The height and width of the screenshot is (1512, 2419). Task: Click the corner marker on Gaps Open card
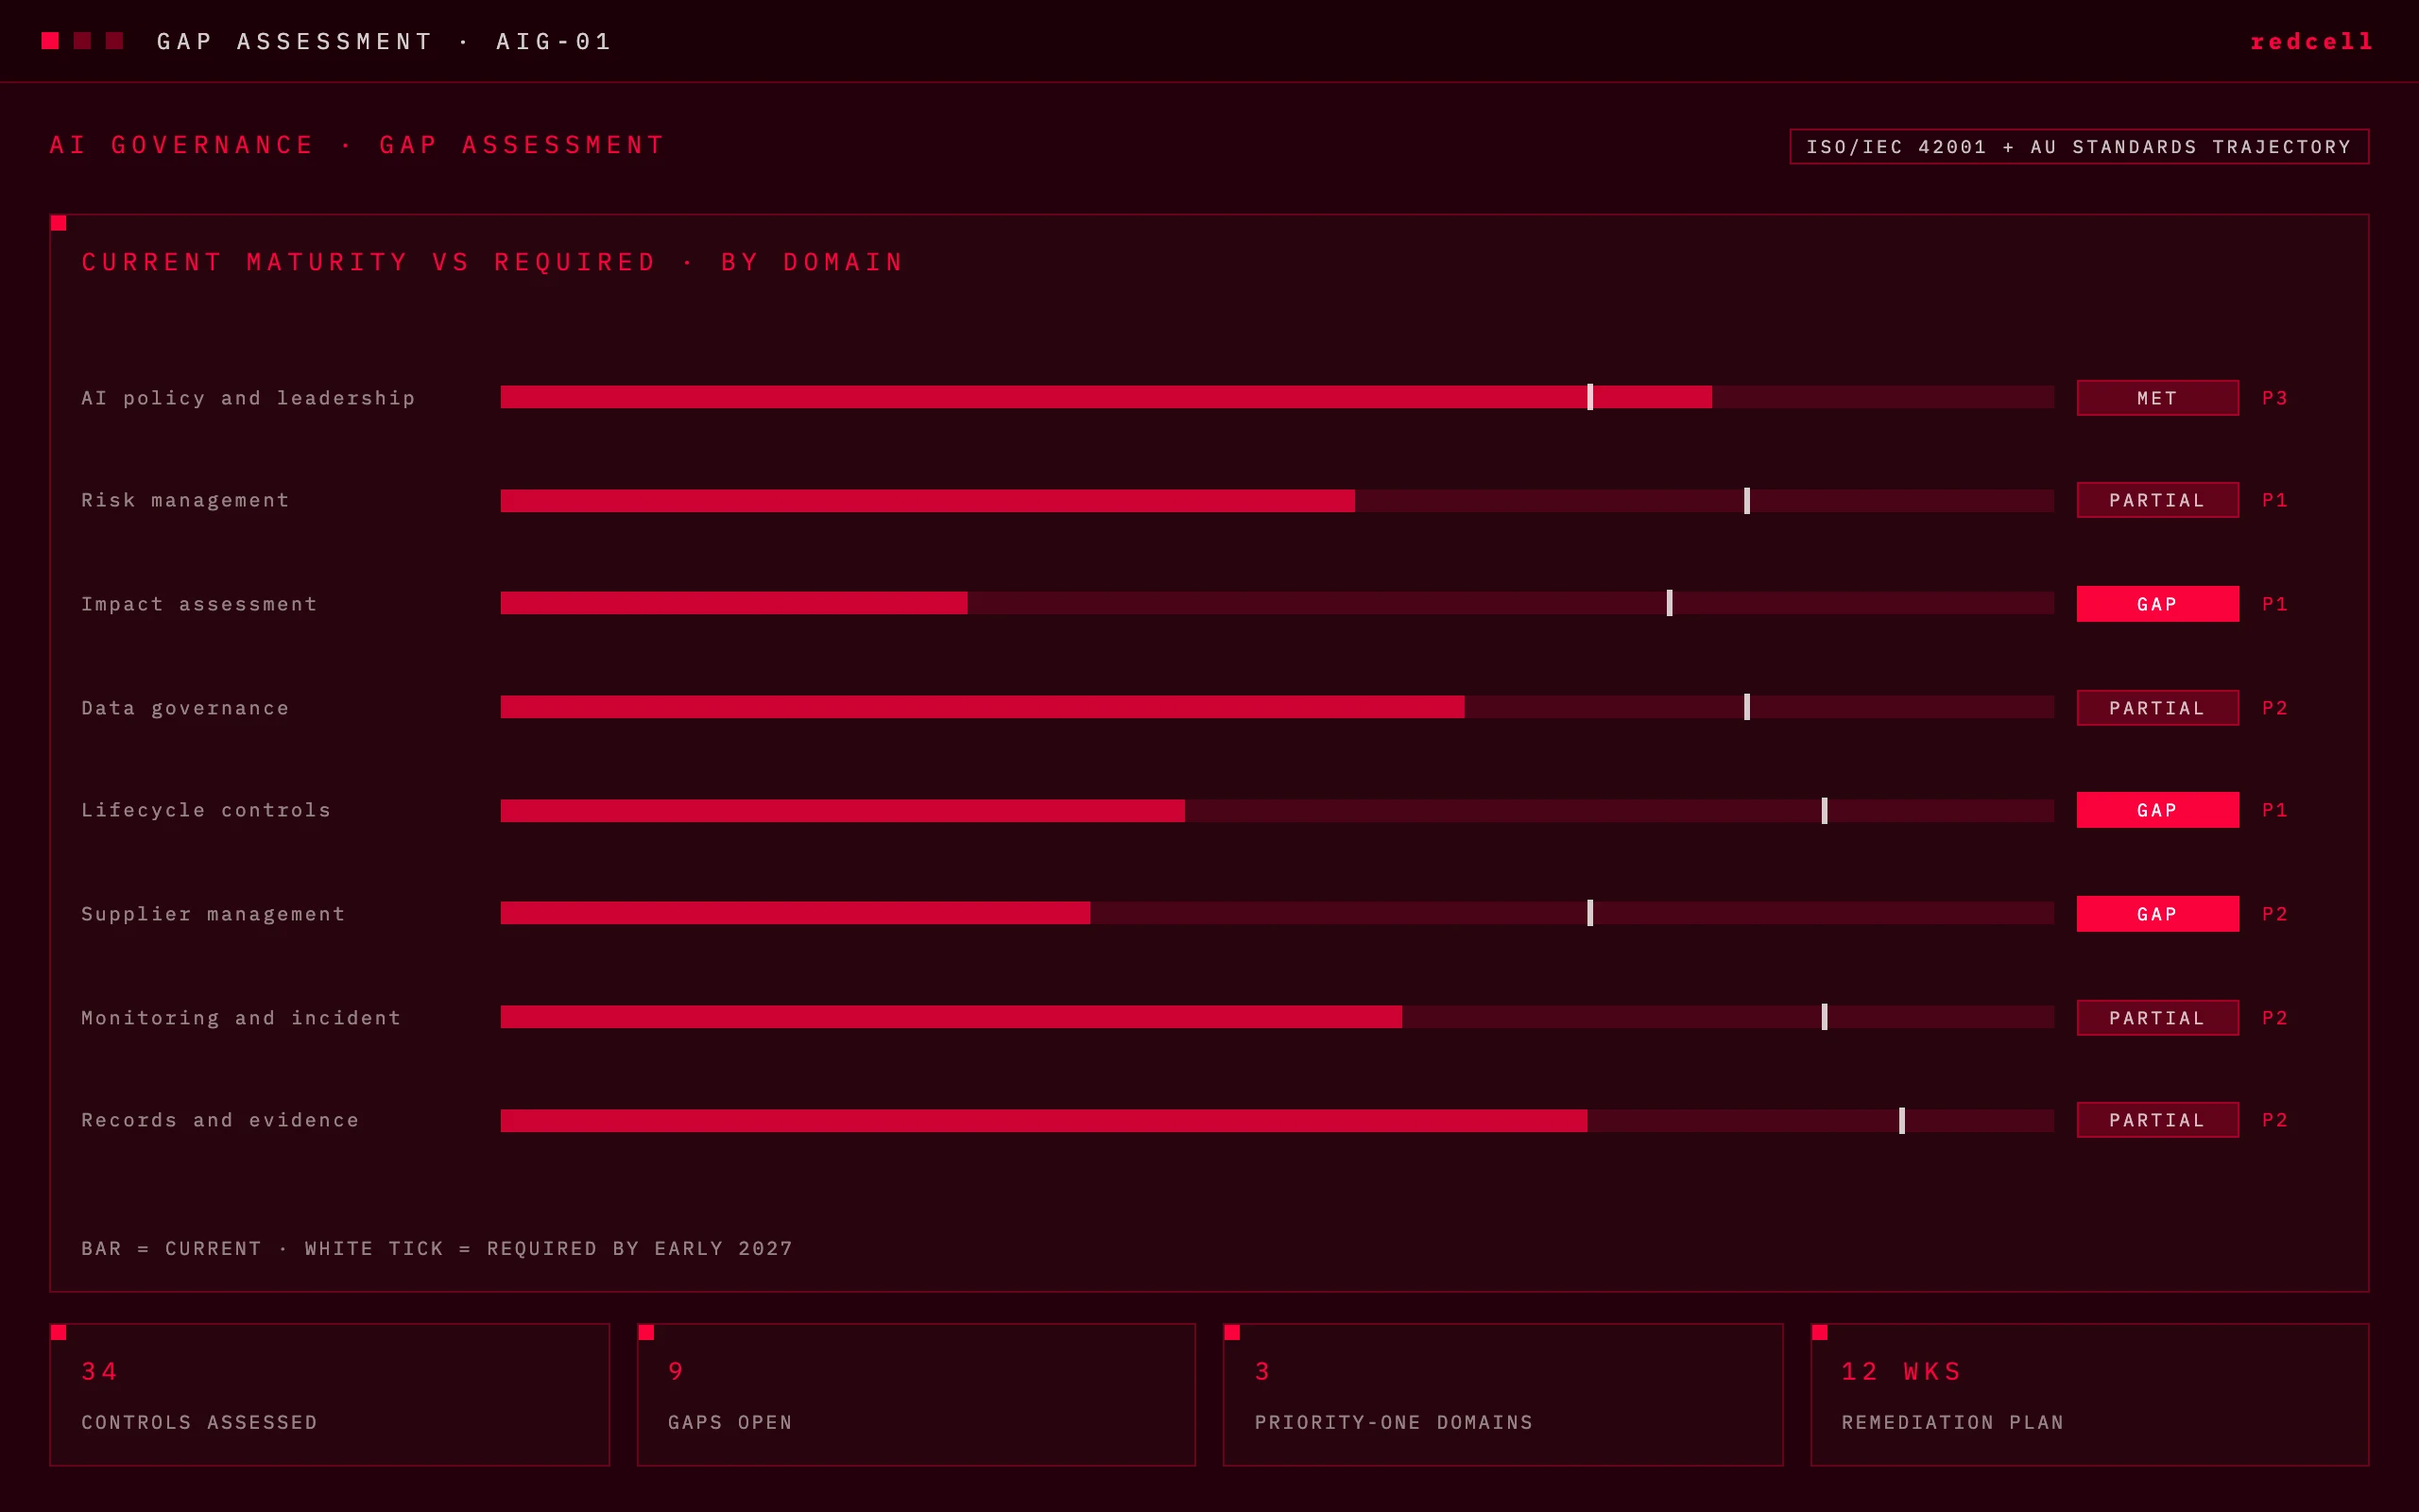coord(645,1332)
